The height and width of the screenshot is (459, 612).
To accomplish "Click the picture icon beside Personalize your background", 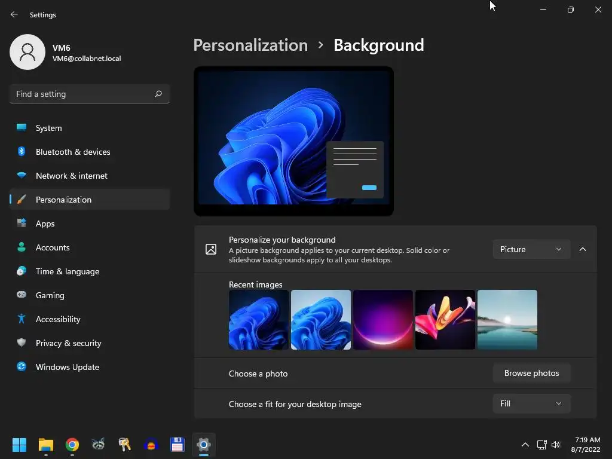I will click(211, 249).
